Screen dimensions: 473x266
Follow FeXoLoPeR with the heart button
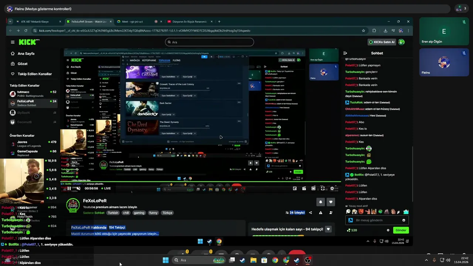(331, 202)
